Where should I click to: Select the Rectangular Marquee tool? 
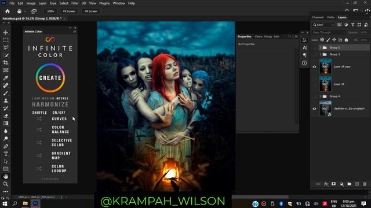coord(6,40)
